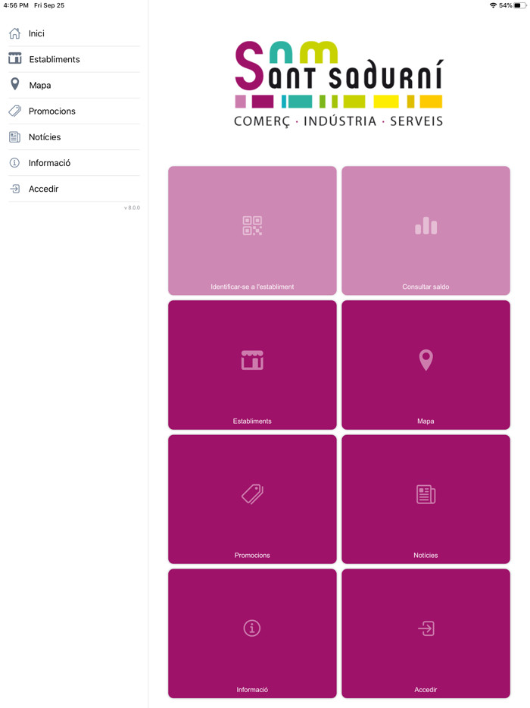Open the Accedir tile label
Screen dimensions: 530x708
[x=426, y=690]
